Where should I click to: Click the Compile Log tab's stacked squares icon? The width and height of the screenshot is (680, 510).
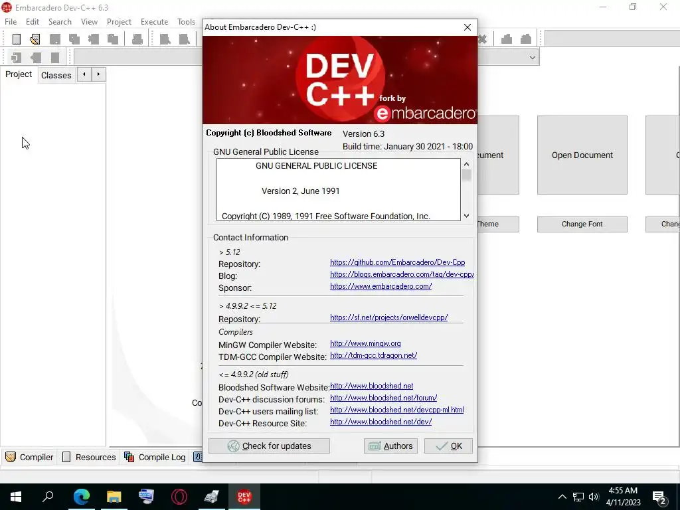[x=129, y=457]
